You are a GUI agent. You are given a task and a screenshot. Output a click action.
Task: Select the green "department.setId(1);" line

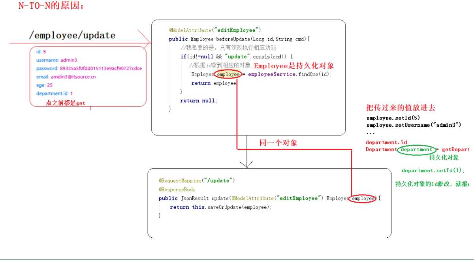(x=433, y=171)
